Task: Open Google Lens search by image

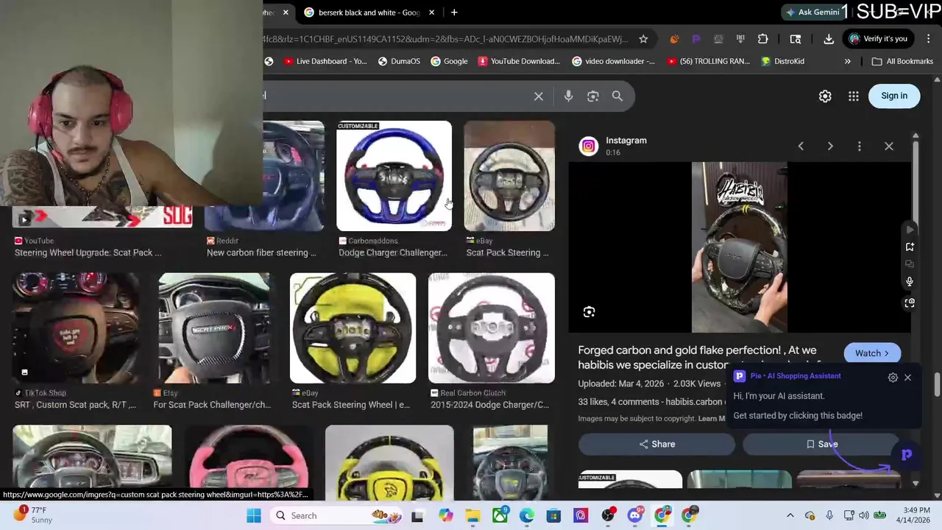Action: click(593, 96)
